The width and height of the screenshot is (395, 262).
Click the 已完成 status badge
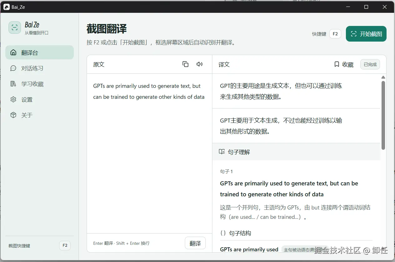pos(370,64)
